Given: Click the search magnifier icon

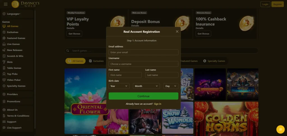Looking at the screenshot, I should 68,51.
